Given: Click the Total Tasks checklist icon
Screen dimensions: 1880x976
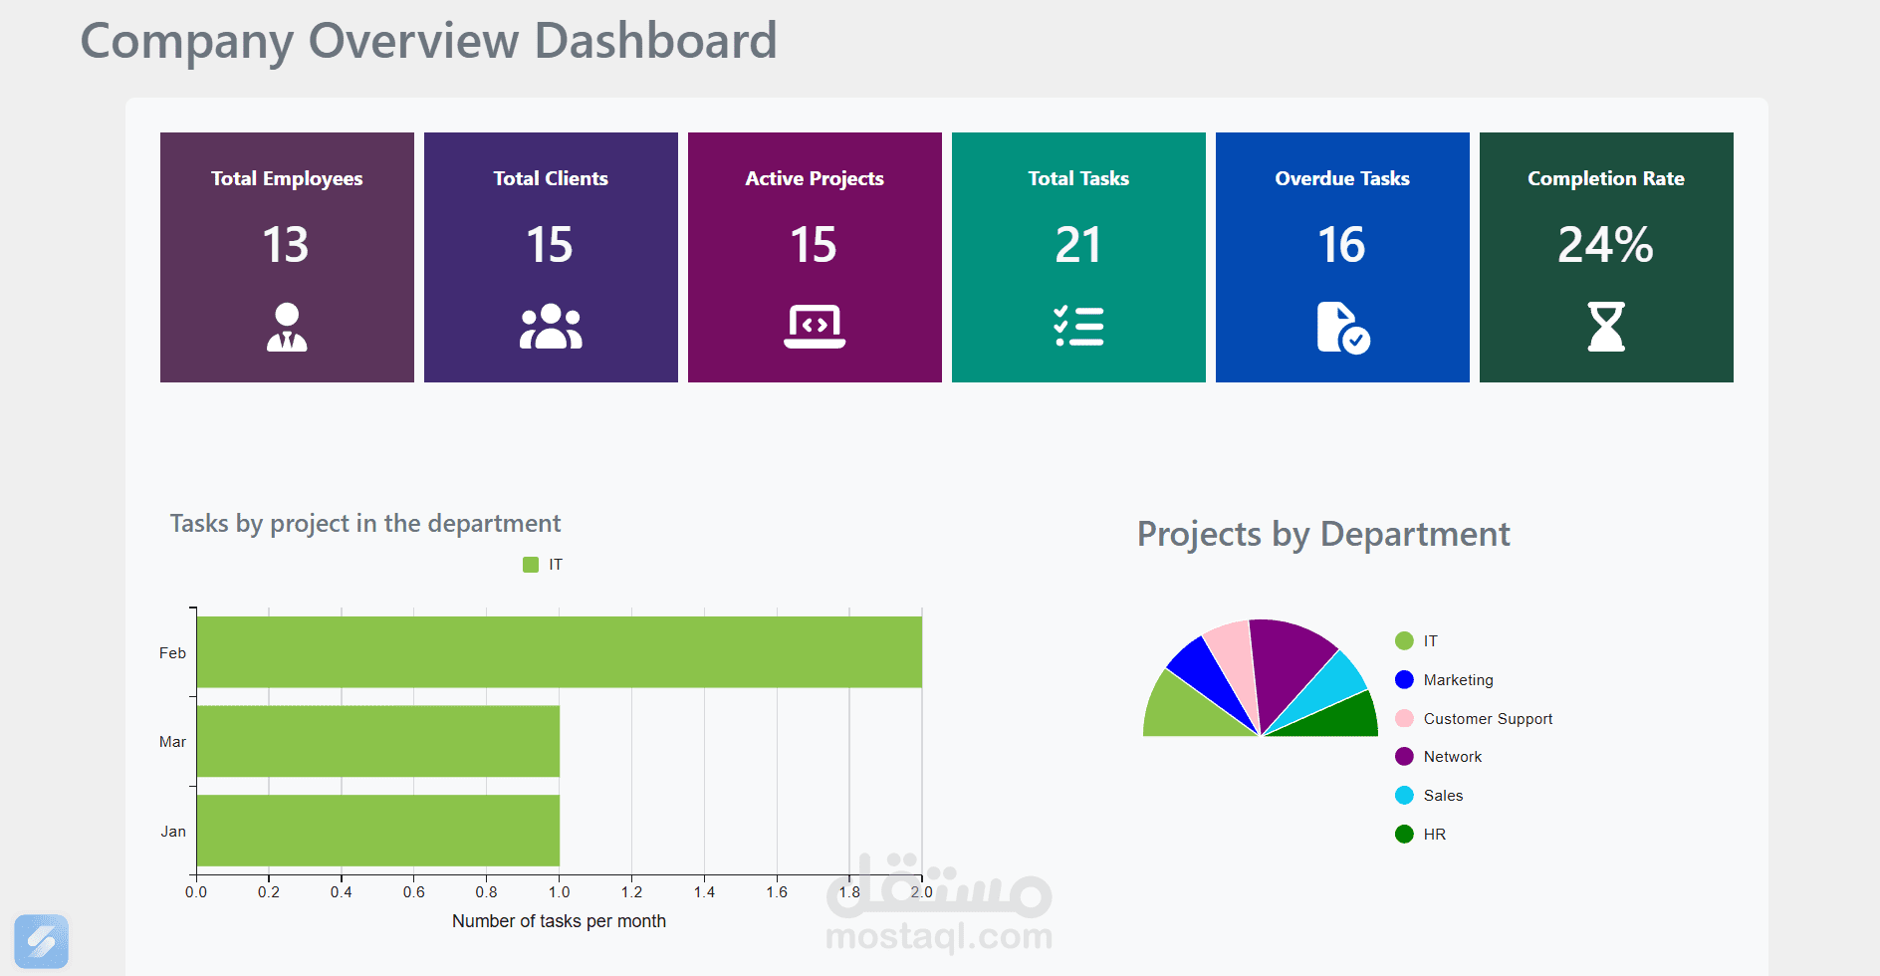Looking at the screenshot, I should (x=1078, y=325).
